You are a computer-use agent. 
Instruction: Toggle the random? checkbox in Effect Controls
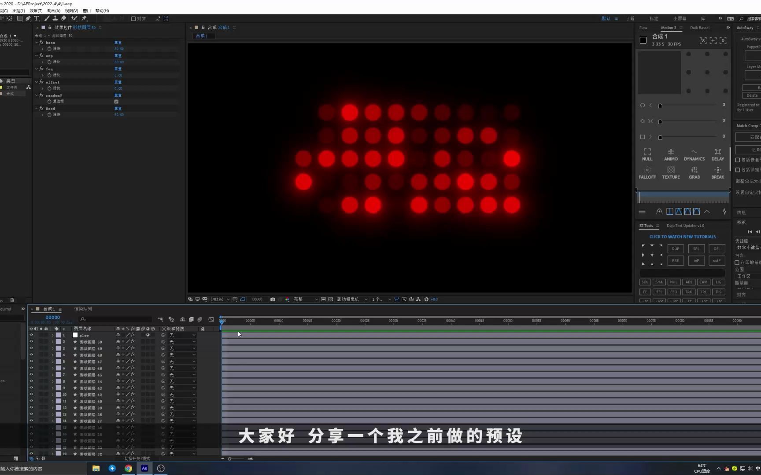coord(116,101)
